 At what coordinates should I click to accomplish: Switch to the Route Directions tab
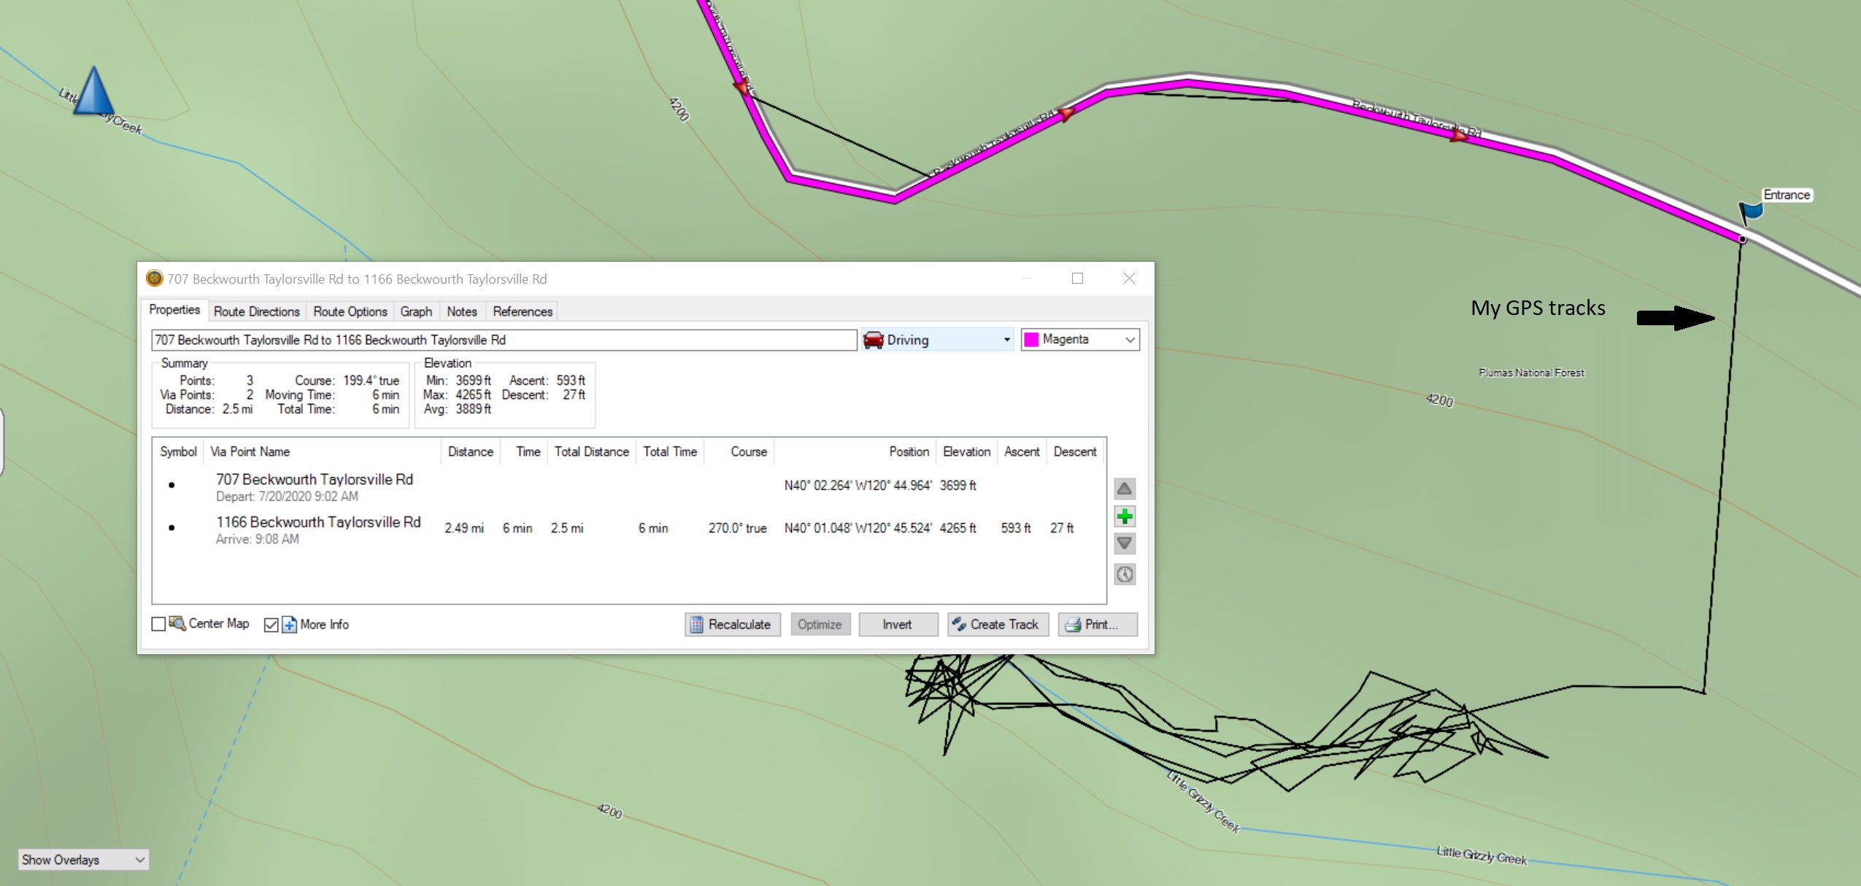pos(256,311)
